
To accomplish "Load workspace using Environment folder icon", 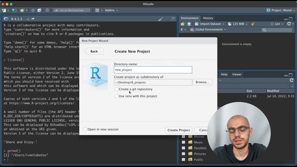I will click(x=182, y=24).
